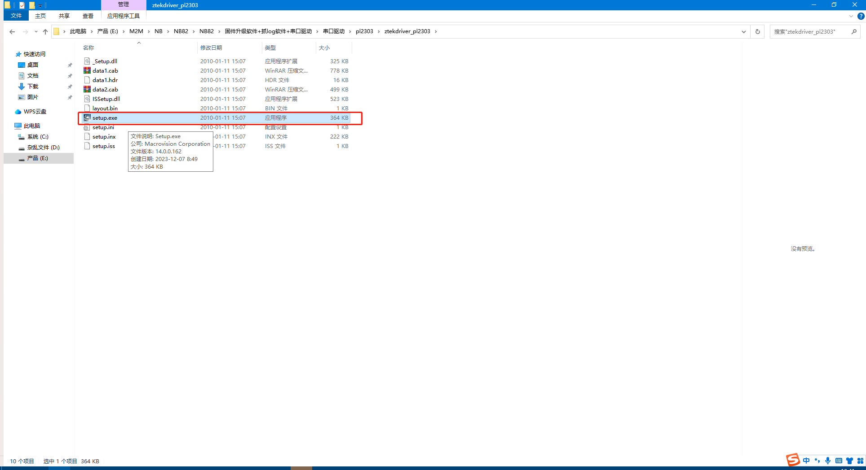Click the refresh button beside address bar
The width and height of the screenshot is (866, 470).
coord(757,31)
